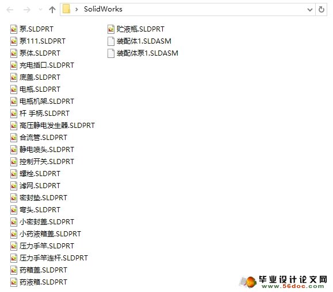The image size is (333, 292).
Task: Click the file name 泵体.SLDPRT
Action: tap(40, 53)
